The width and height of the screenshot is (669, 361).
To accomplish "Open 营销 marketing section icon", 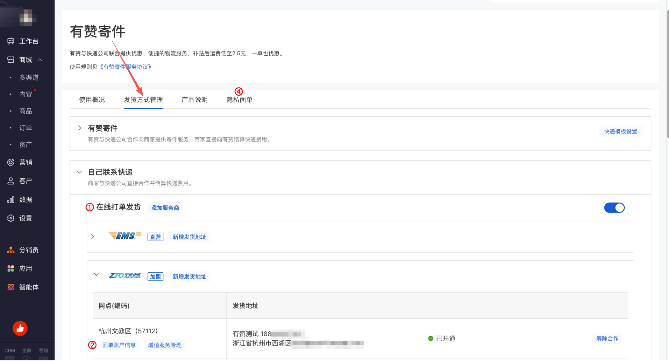I will [11, 162].
